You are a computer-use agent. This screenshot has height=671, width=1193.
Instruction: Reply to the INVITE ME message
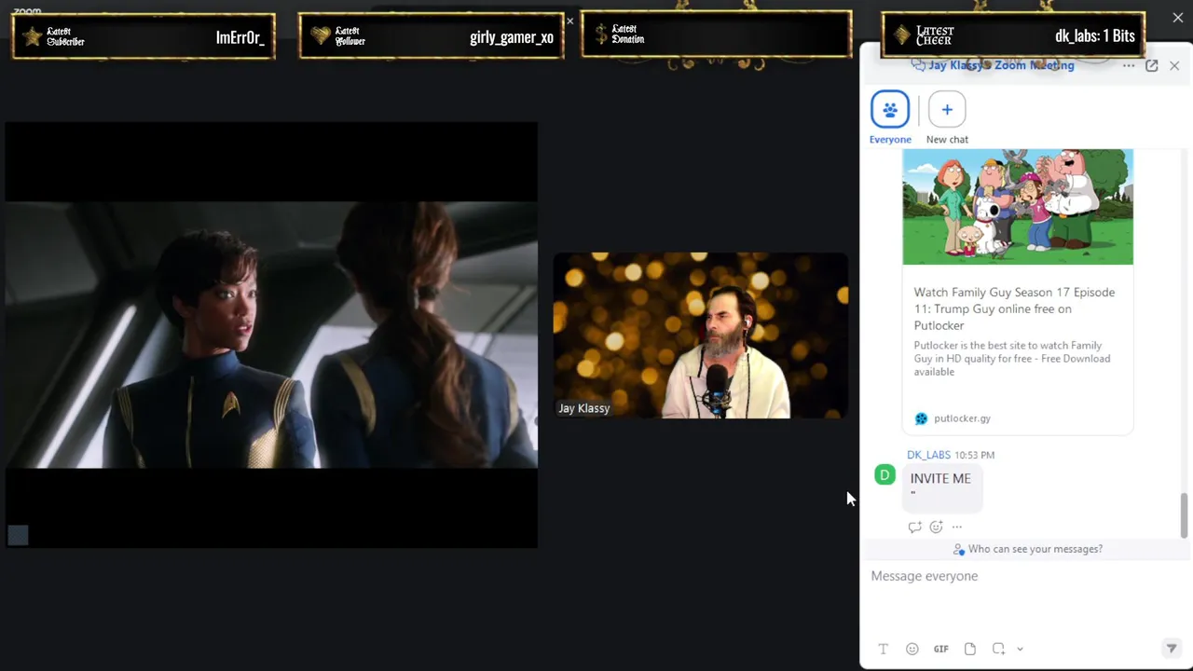click(x=914, y=527)
